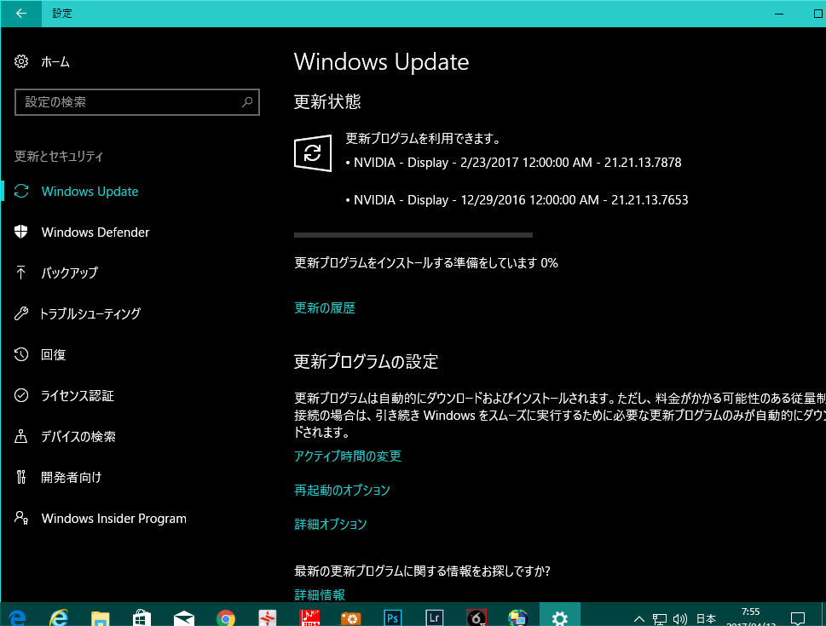This screenshot has width=826, height=626.
Task: Click the 更新プログラムの設定 section heading
Action: [366, 362]
